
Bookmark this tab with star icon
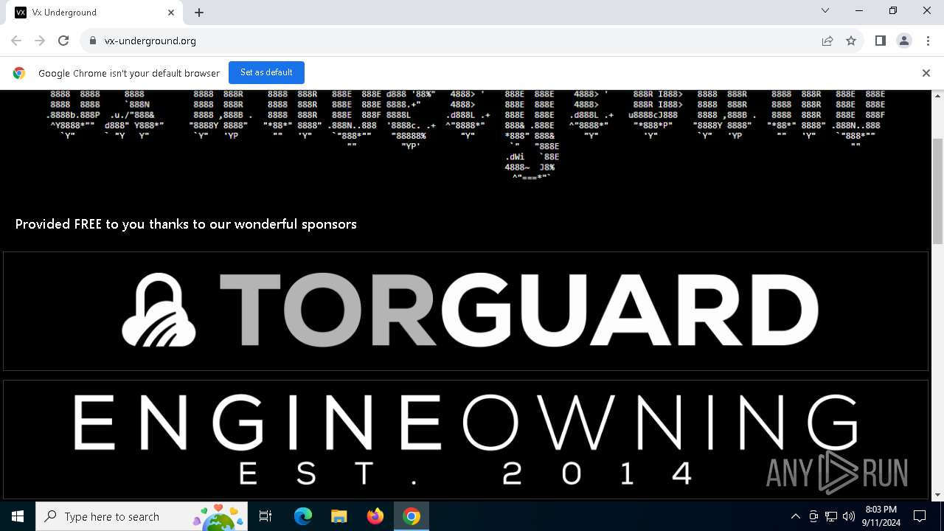[851, 41]
